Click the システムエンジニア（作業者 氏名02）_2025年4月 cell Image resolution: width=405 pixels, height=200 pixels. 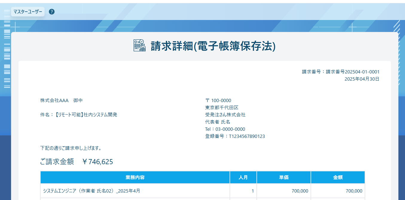click(135, 191)
